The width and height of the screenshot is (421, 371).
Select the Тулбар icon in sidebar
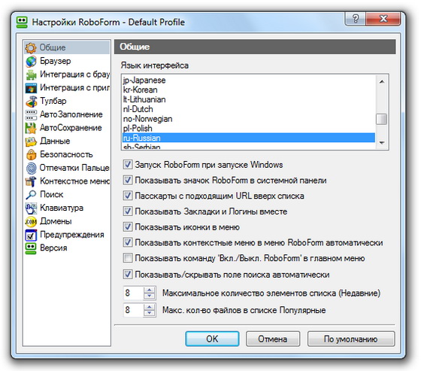pyautogui.click(x=31, y=102)
